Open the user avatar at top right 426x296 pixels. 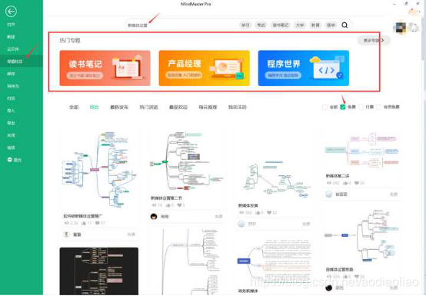[x=401, y=28]
